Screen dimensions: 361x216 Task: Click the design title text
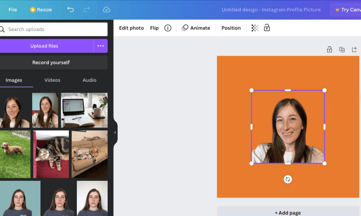[x=271, y=10]
